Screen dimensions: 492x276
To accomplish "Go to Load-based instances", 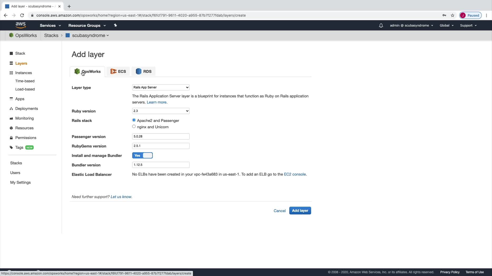I will click(25, 89).
